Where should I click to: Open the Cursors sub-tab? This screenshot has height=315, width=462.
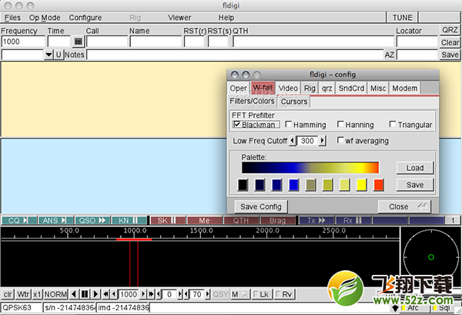point(294,102)
